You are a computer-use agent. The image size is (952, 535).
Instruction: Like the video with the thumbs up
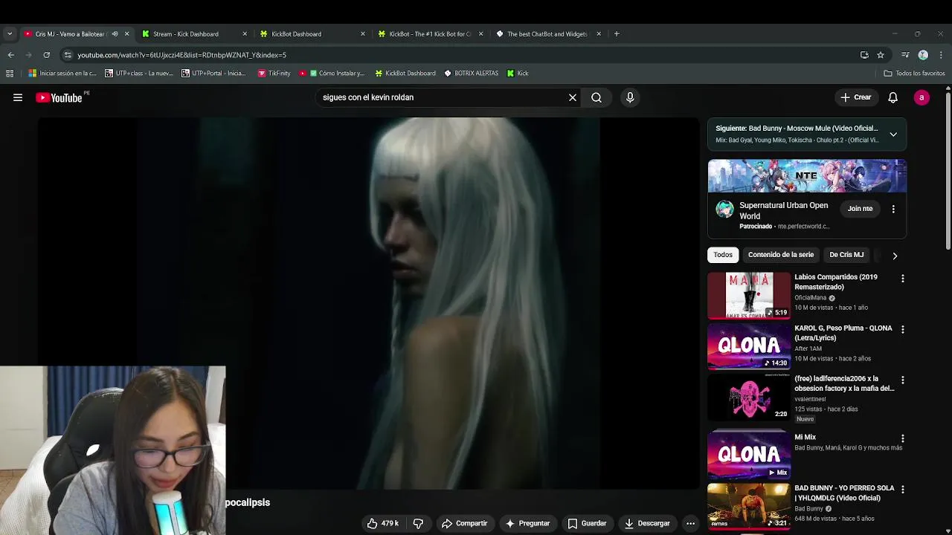tap(382, 523)
